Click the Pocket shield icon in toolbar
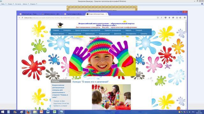Screen dimensions: 204x114 point(165,18)
